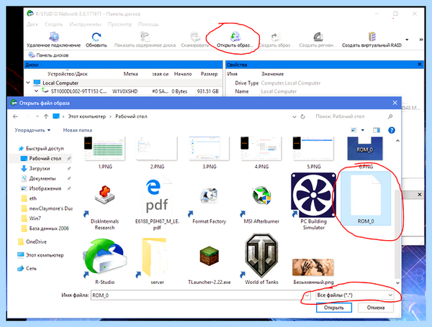Screen dimensions: 432x327
Task: Select Этот компьютер in the sidebar
Action: (x=40, y=255)
